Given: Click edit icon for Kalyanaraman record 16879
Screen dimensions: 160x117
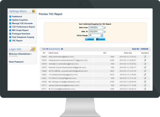Looking at the screenshot, I should pyautogui.click(x=145, y=60).
